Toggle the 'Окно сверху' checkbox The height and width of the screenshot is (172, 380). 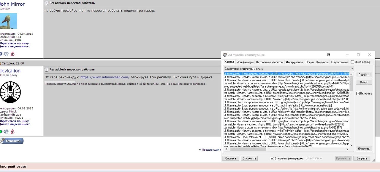352,62
